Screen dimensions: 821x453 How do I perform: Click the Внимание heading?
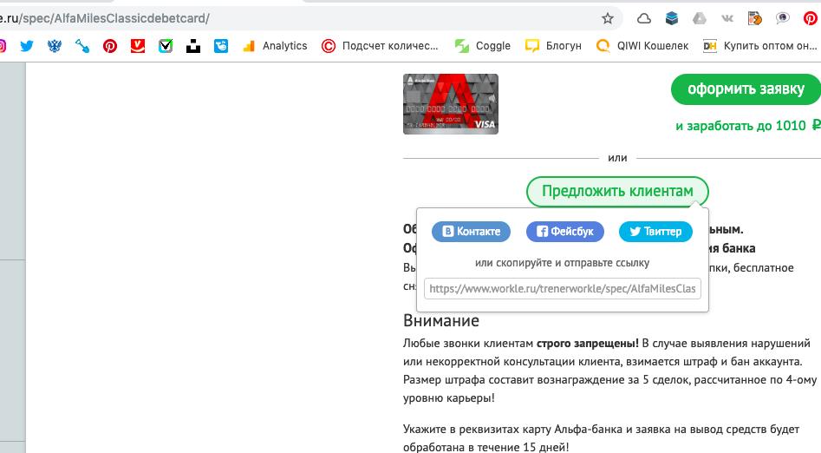coord(441,320)
